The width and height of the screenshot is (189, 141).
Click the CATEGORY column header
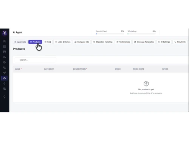pyautogui.click(x=49, y=69)
